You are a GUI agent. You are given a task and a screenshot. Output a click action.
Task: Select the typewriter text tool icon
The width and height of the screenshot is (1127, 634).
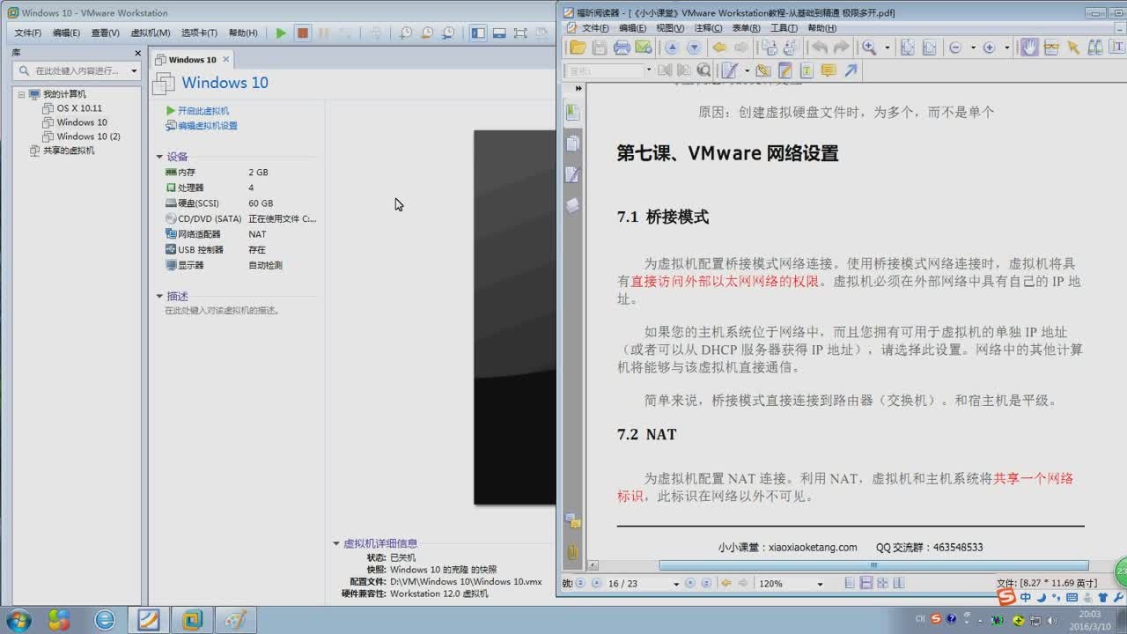(807, 70)
